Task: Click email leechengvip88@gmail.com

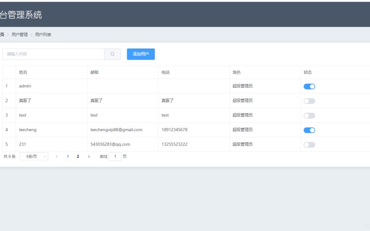Action: (x=117, y=130)
